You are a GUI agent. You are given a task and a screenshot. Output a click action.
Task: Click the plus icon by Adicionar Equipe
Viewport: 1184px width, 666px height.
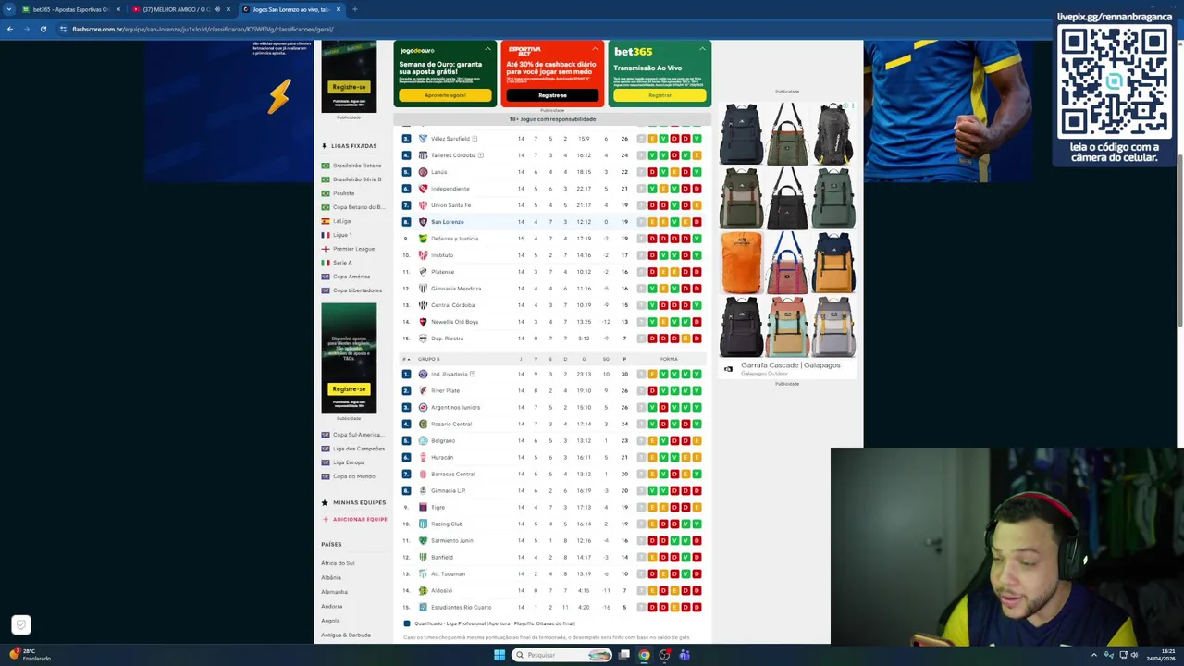(325, 519)
